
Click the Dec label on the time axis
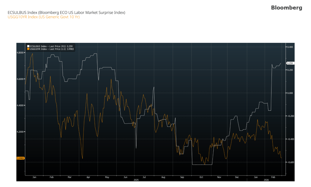[x=237, y=177]
